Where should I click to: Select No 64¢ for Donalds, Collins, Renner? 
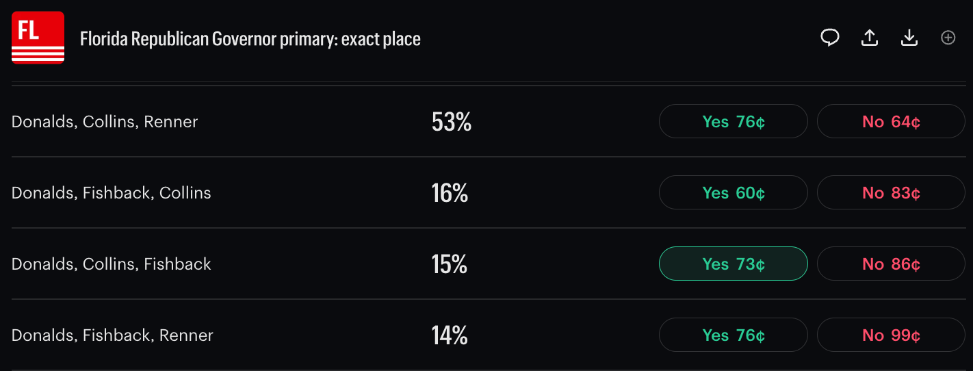click(891, 122)
